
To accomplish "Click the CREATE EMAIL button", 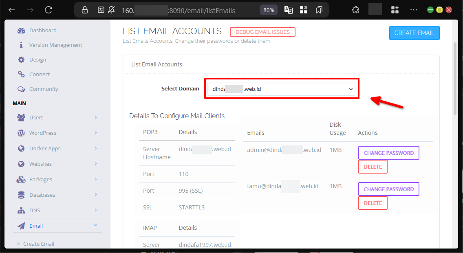I will [414, 33].
